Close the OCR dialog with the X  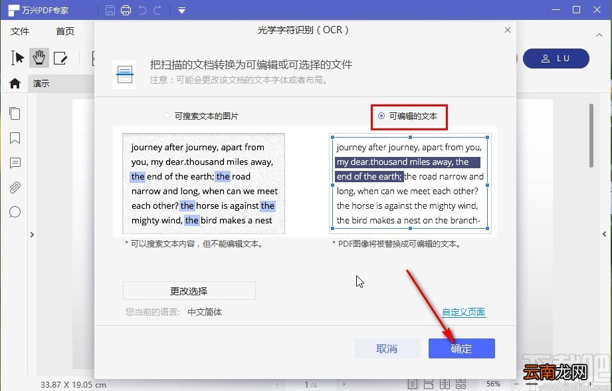pos(508,30)
